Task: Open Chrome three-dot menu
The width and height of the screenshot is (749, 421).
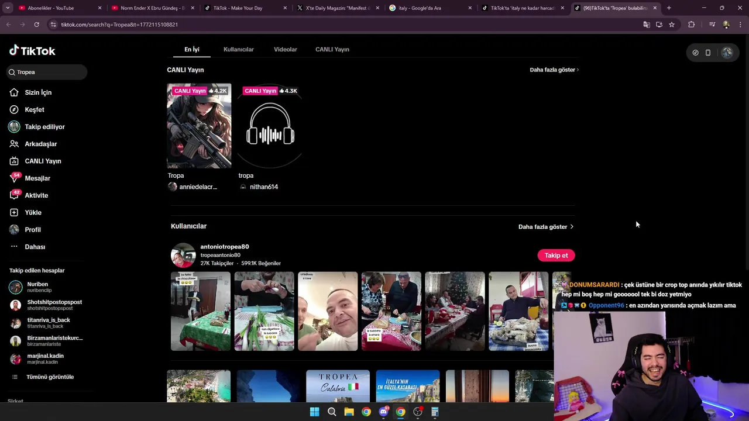Action: [x=741, y=25]
